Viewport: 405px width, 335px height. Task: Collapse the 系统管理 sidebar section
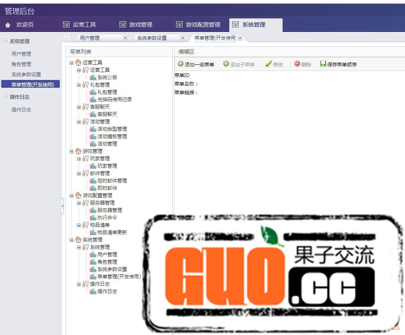(5, 41)
